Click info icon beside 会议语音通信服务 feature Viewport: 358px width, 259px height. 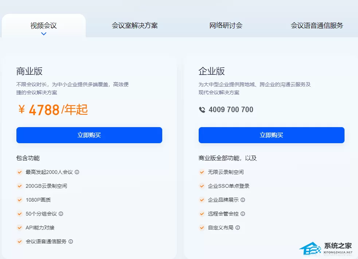[x=71, y=241]
